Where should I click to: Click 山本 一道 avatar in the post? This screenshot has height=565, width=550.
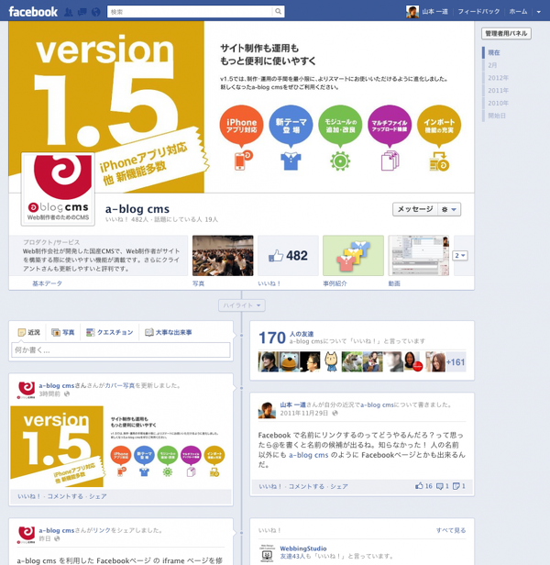coord(267,410)
